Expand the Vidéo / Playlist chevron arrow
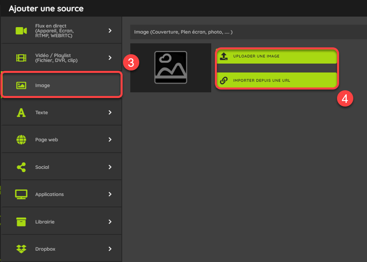Screen dimensions: 367x262 point(110,58)
